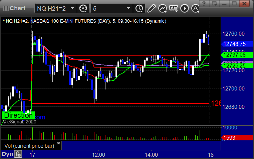
Task: Click the 12680.00 price axis label
Action: (233, 107)
